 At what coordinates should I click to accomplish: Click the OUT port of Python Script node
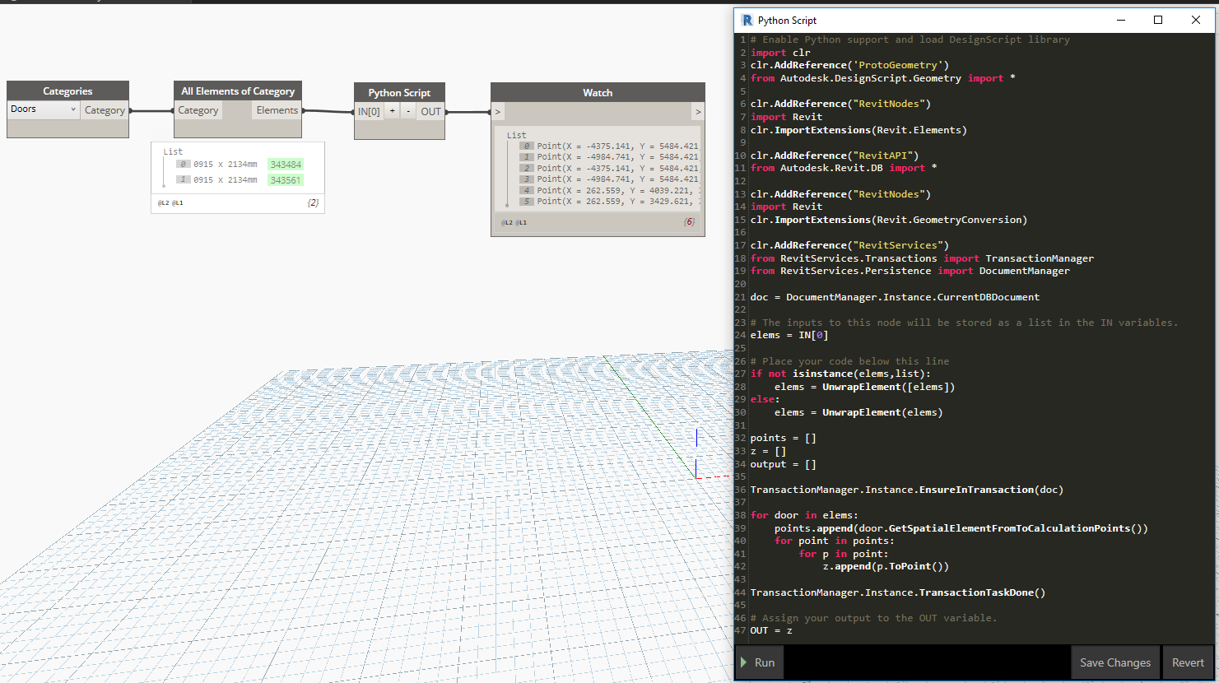tap(430, 112)
